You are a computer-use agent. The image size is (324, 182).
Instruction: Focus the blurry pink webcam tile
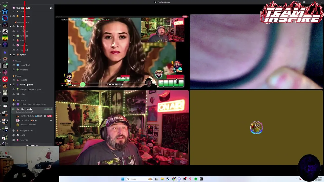pyautogui.click(x=256, y=52)
